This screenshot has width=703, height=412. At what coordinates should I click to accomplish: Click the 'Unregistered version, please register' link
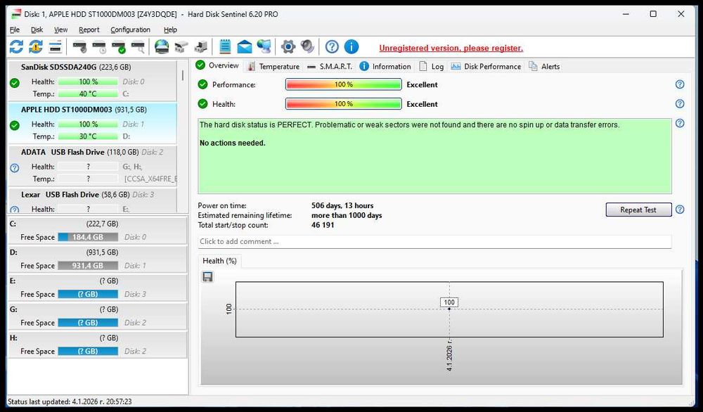[x=451, y=48]
